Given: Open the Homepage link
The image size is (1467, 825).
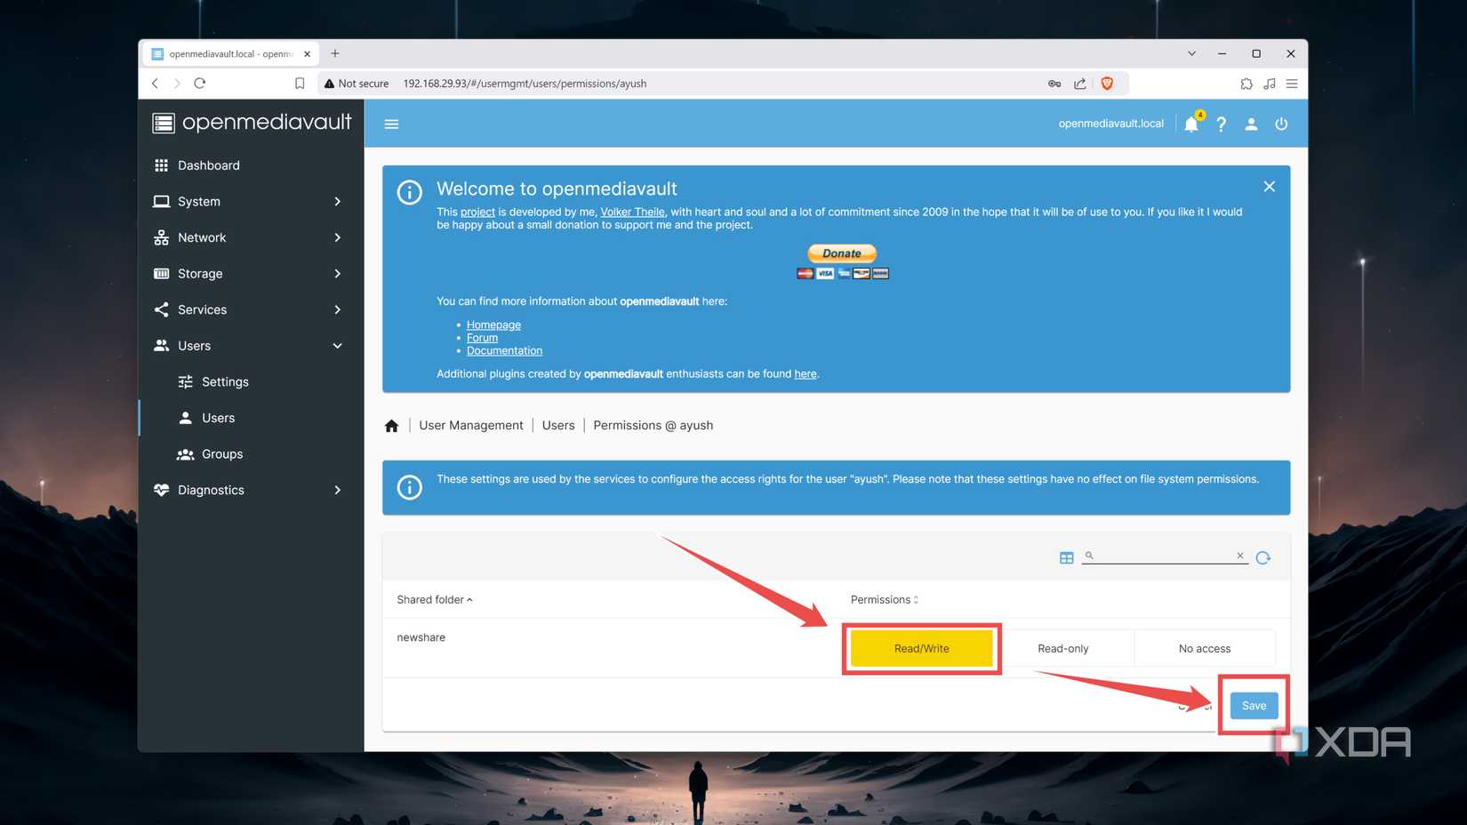Looking at the screenshot, I should pyautogui.click(x=493, y=324).
